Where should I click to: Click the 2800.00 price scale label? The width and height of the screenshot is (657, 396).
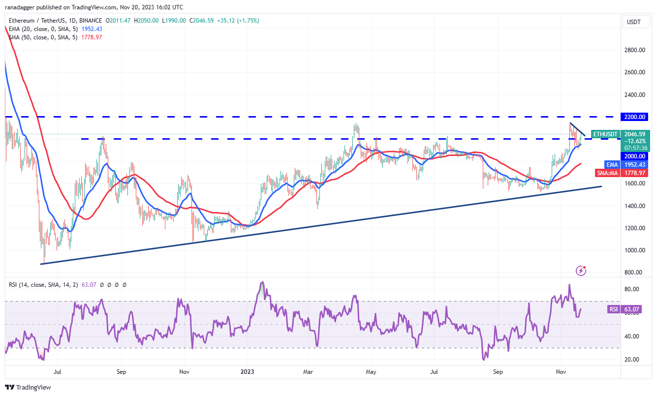click(x=634, y=50)
